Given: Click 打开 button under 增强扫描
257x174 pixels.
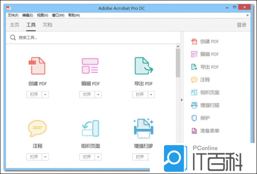Looking at the screenshot, I should tap(140, 157).
